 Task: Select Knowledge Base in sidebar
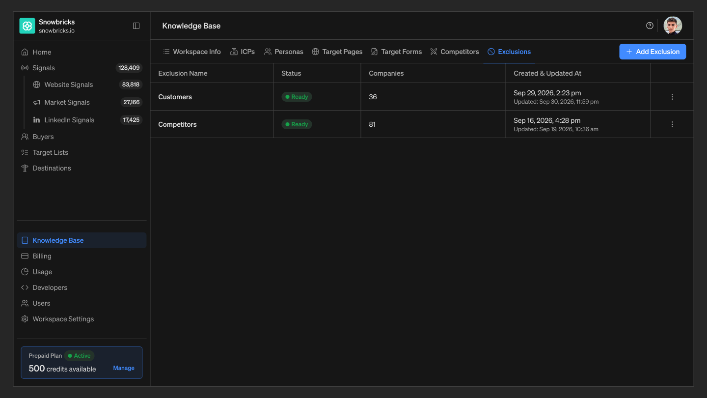pyautogui.click(x=82, y=240)
